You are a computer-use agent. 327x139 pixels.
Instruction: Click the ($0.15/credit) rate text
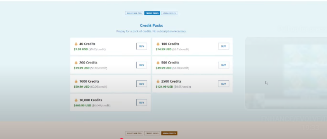point(181,49)
